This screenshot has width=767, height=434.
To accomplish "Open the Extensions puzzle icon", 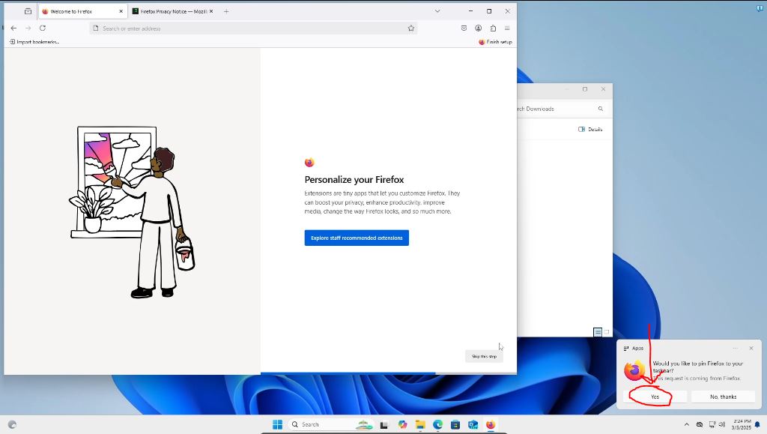I will pyautogui.click(x=493, y=28).
